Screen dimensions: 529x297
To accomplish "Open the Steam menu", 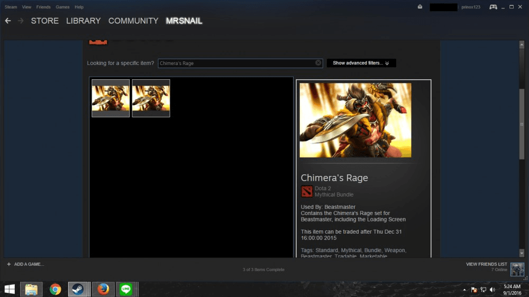I will 11,7.
